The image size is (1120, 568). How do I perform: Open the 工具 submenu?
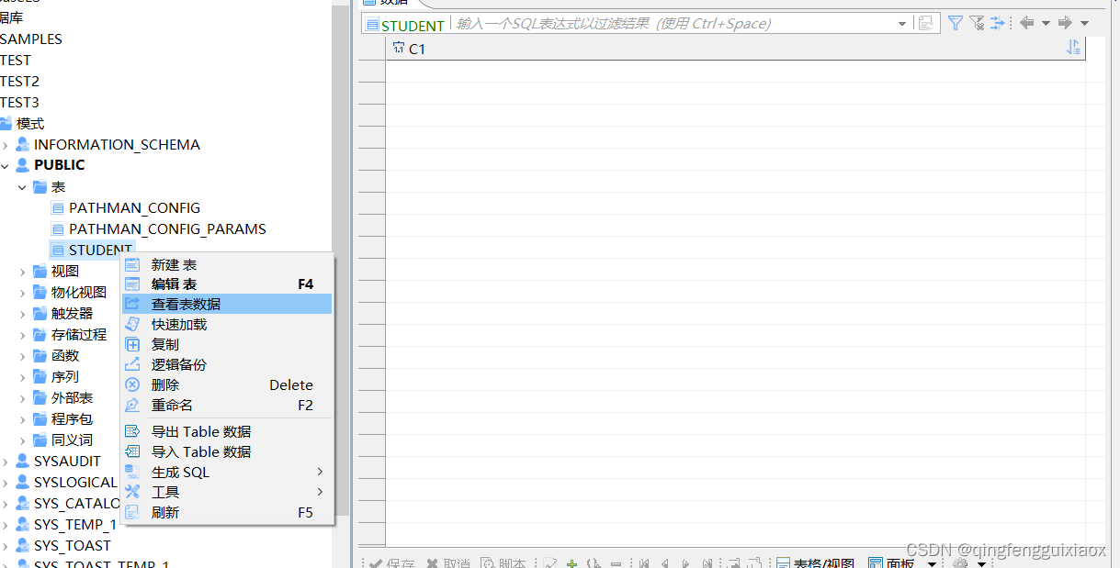pyautogui.click(x=227, y=492)
